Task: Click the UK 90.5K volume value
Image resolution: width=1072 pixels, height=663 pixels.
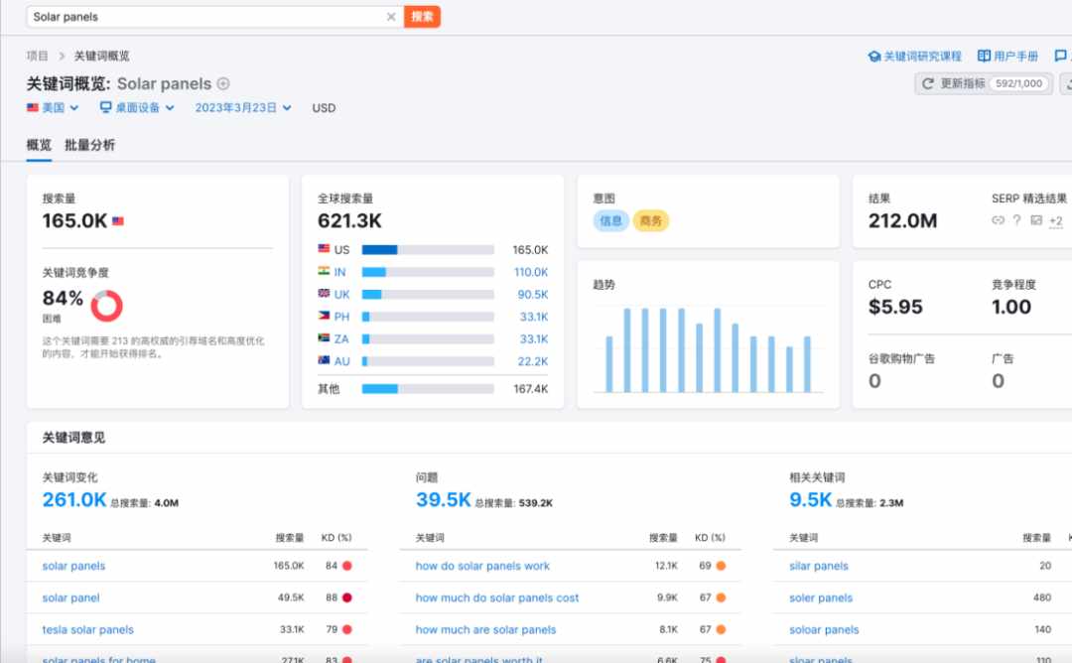Action: pyautogui.click(x=533, y=295)
